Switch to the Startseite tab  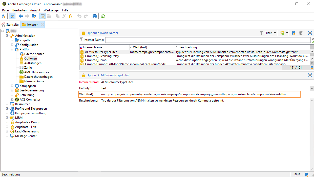10,25
